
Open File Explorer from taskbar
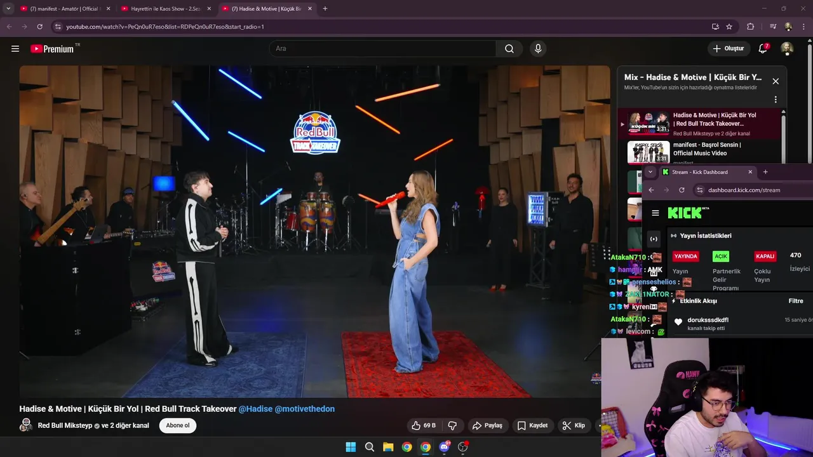(388, 447)
